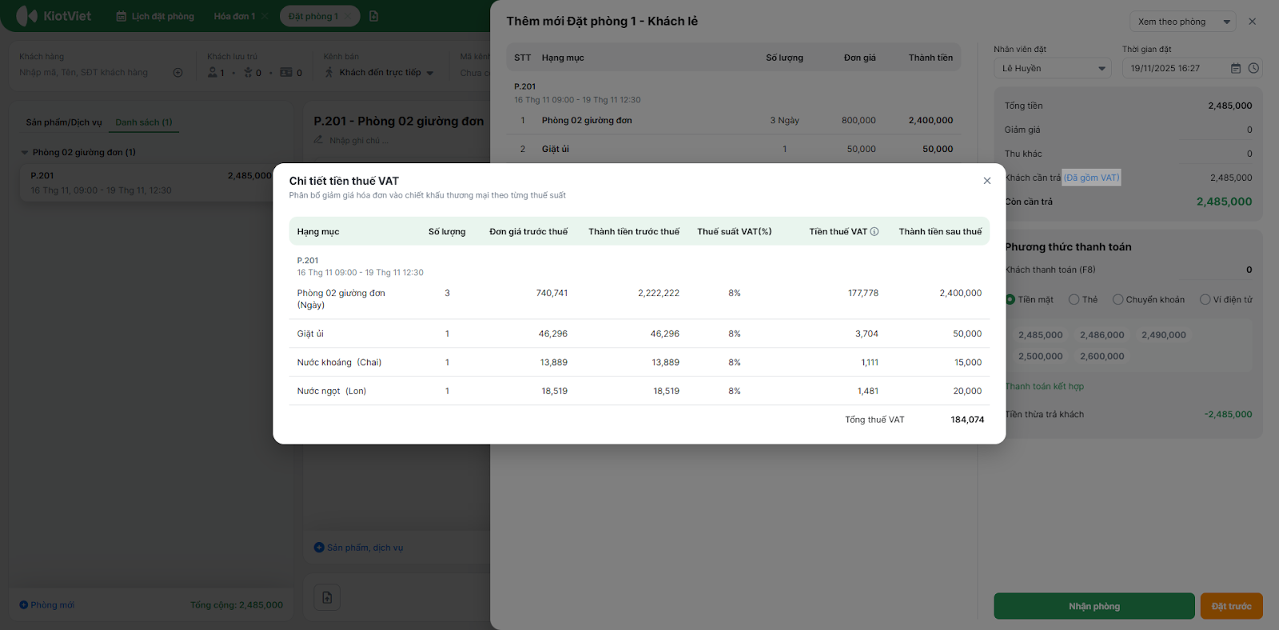
Task: Click the adult guest count icon
Action: 213,73
